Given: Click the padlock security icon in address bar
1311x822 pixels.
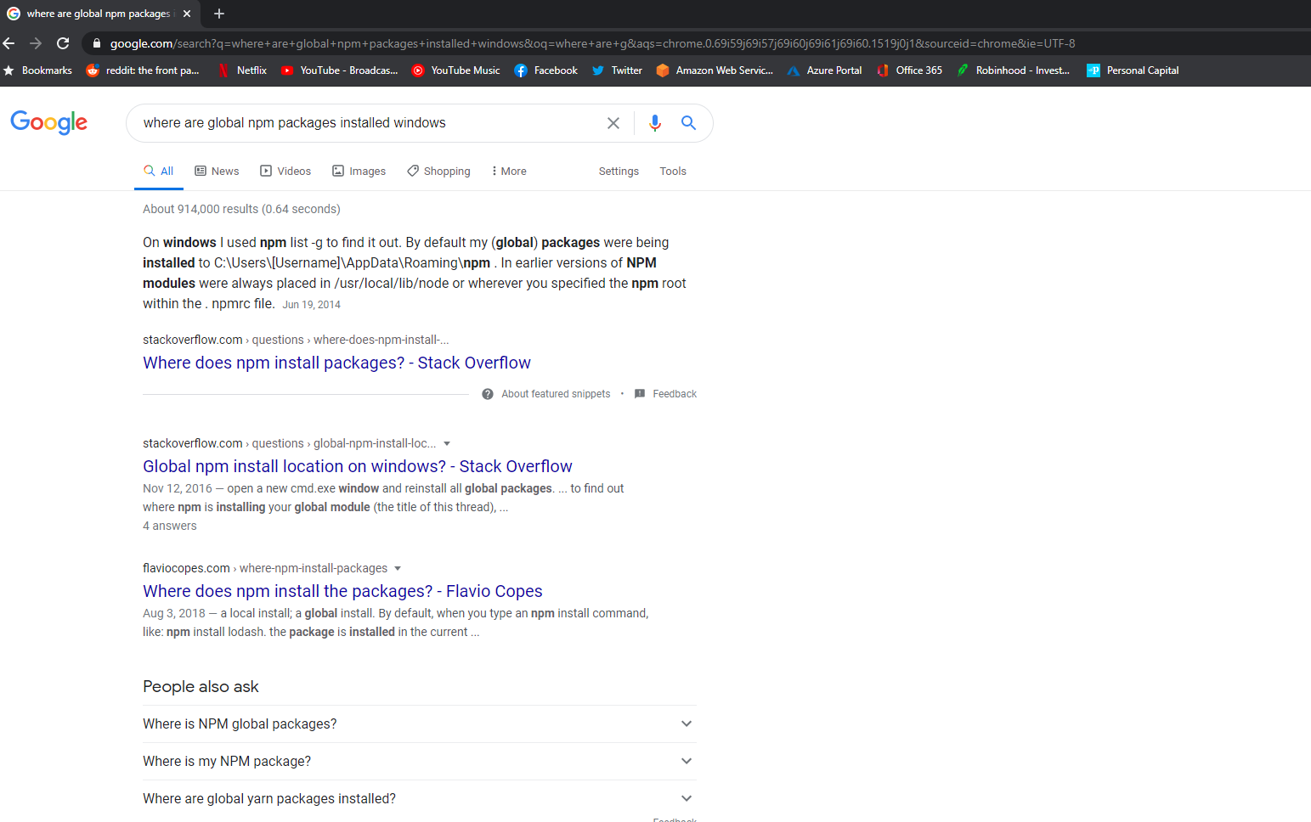Looking at the screenshot, I should [97, 42].
